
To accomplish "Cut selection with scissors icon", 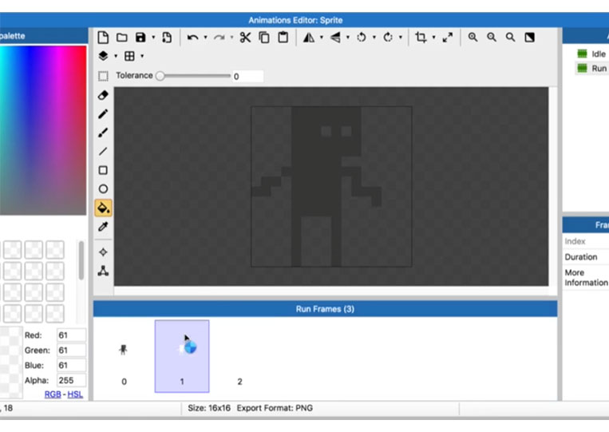I will click(245, 38).
